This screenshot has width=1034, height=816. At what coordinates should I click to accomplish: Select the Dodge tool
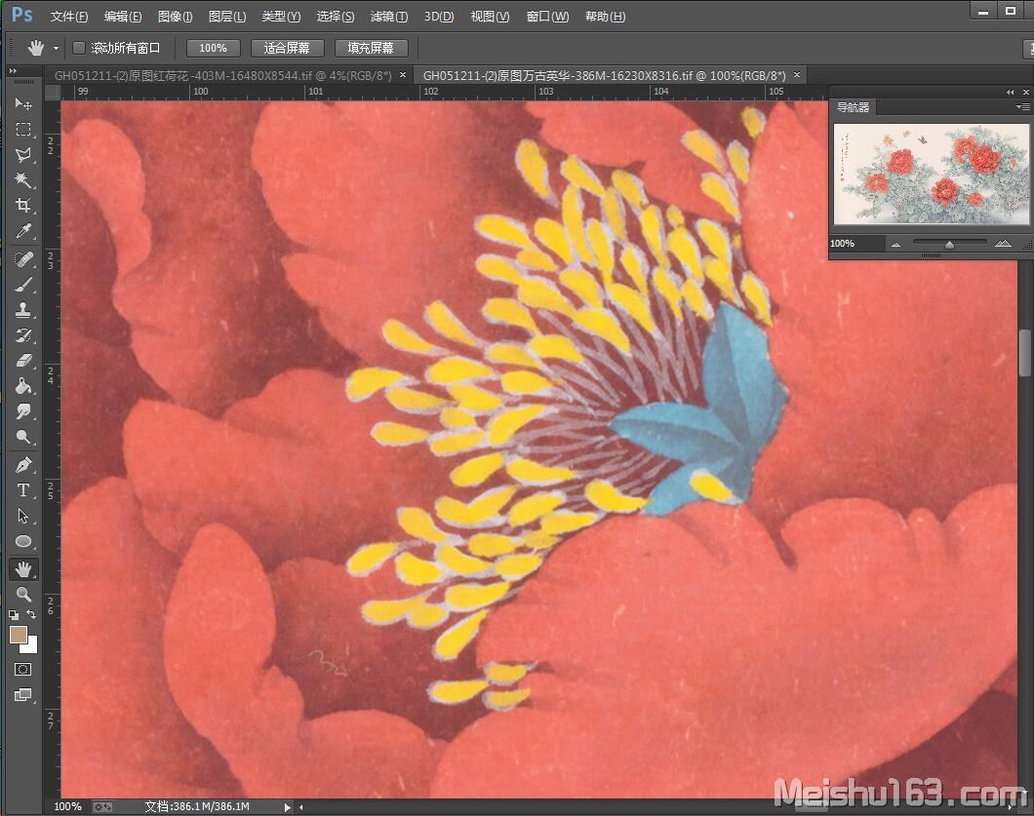click(x=23, y=437)
